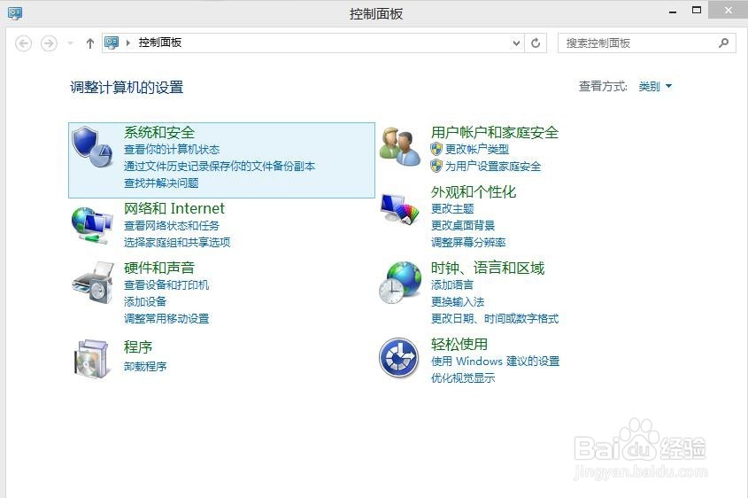Click the shield icon next to 为用户设置家庭安全
Viewport: 748px width, 498px height.
(436, 167)
